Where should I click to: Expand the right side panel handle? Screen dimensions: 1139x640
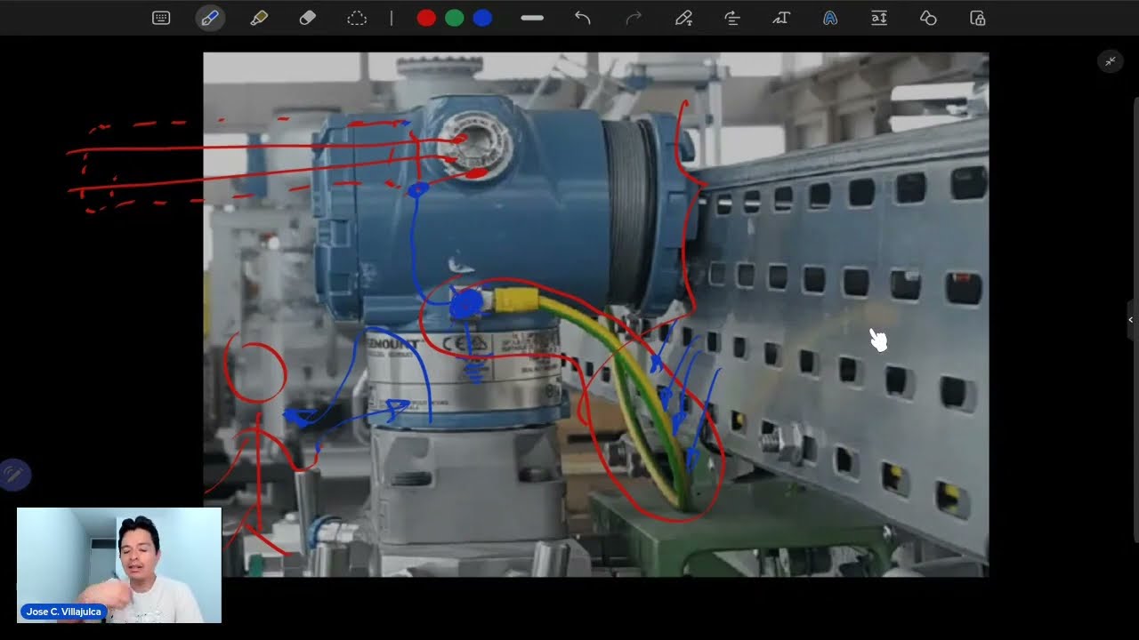pos(1131,320)
